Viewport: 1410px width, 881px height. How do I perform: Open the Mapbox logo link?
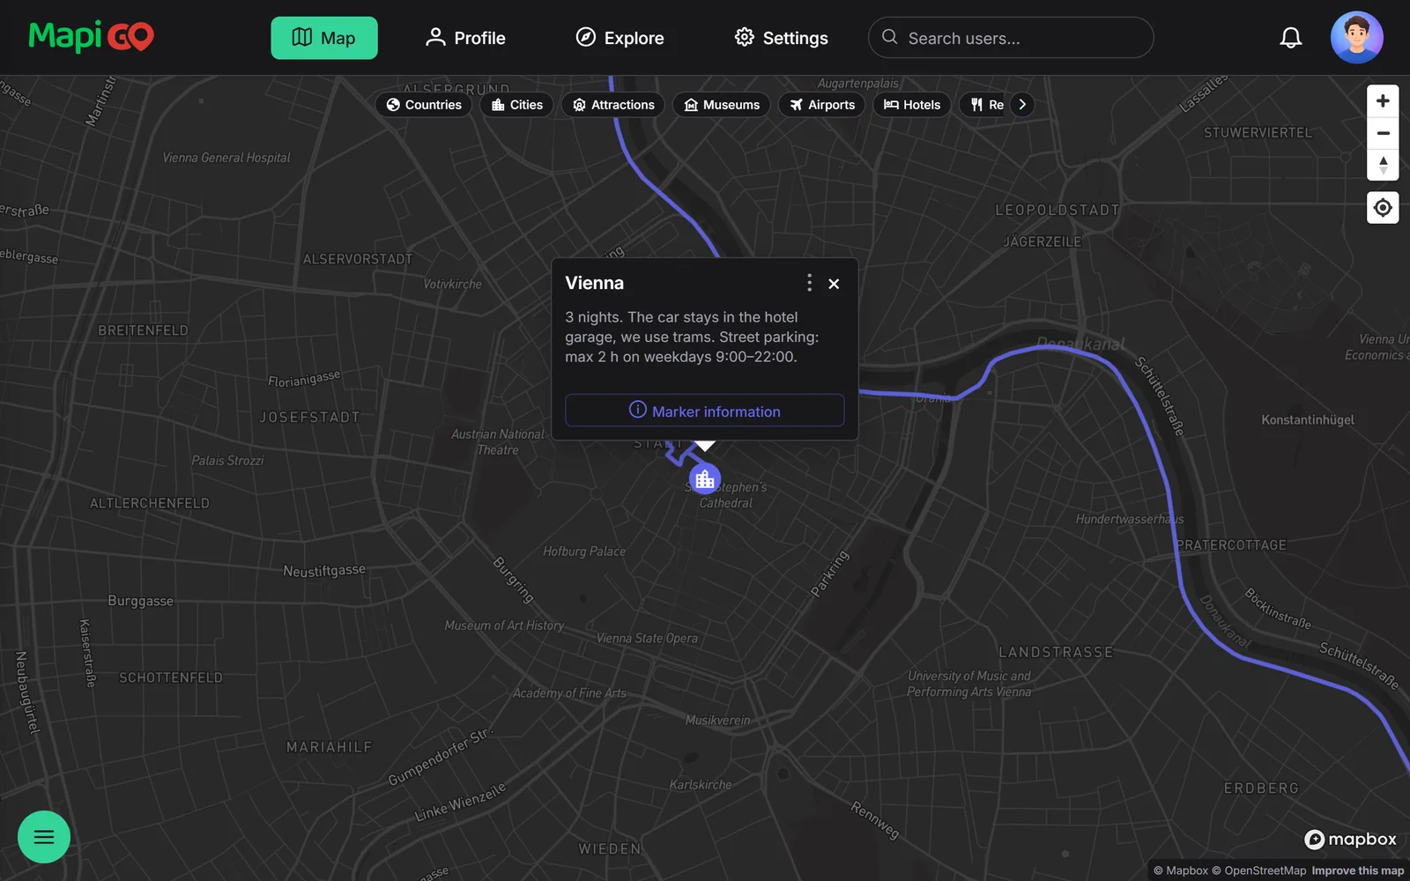coord(1351,840)
